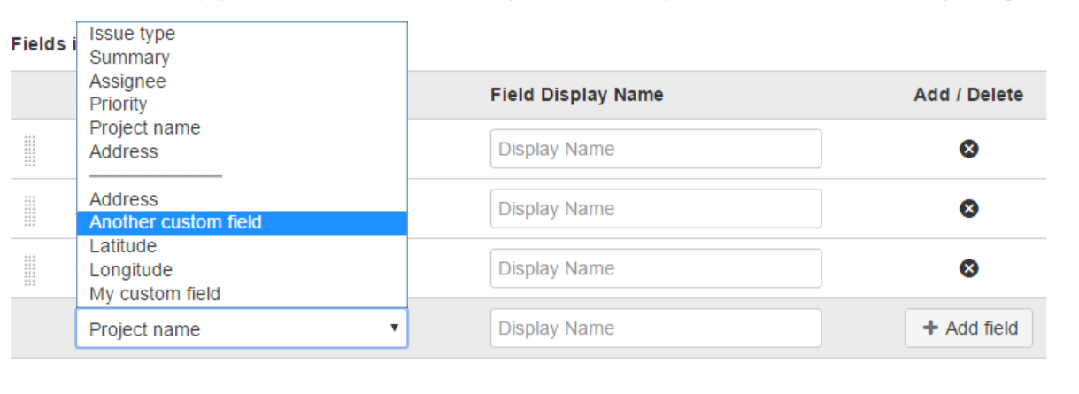Click first row Display Name input
1079x394 pixels.
[655, 149]
